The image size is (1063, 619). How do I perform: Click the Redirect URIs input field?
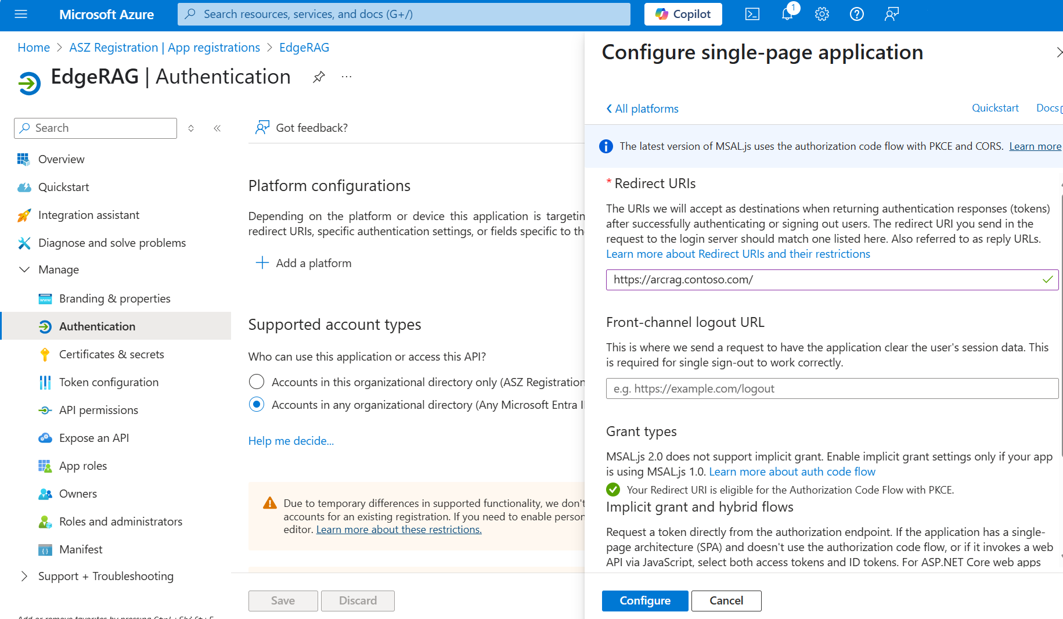(x=832, y=279)
